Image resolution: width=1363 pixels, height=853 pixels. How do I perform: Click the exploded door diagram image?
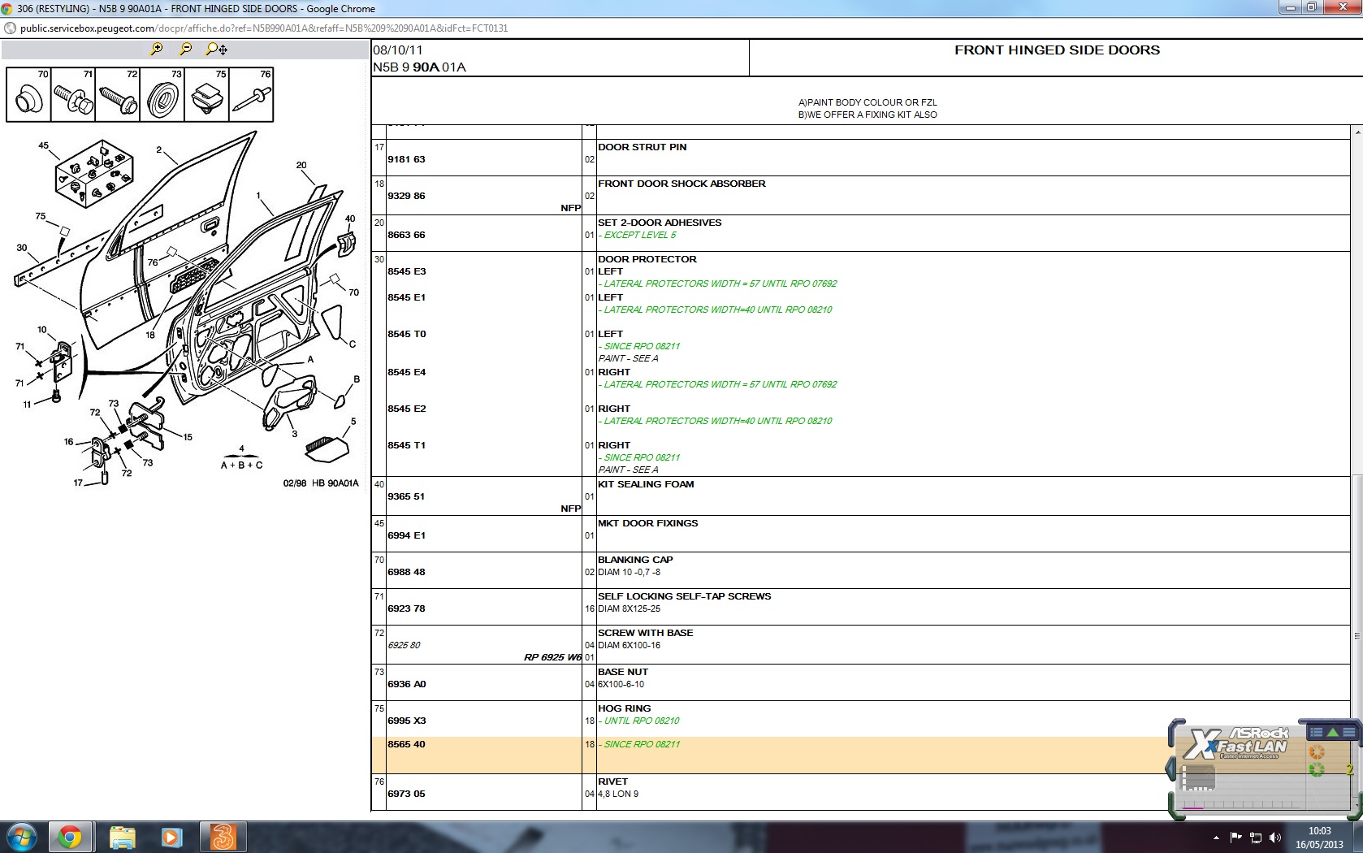pyautogui.click(x=187, y=309)
